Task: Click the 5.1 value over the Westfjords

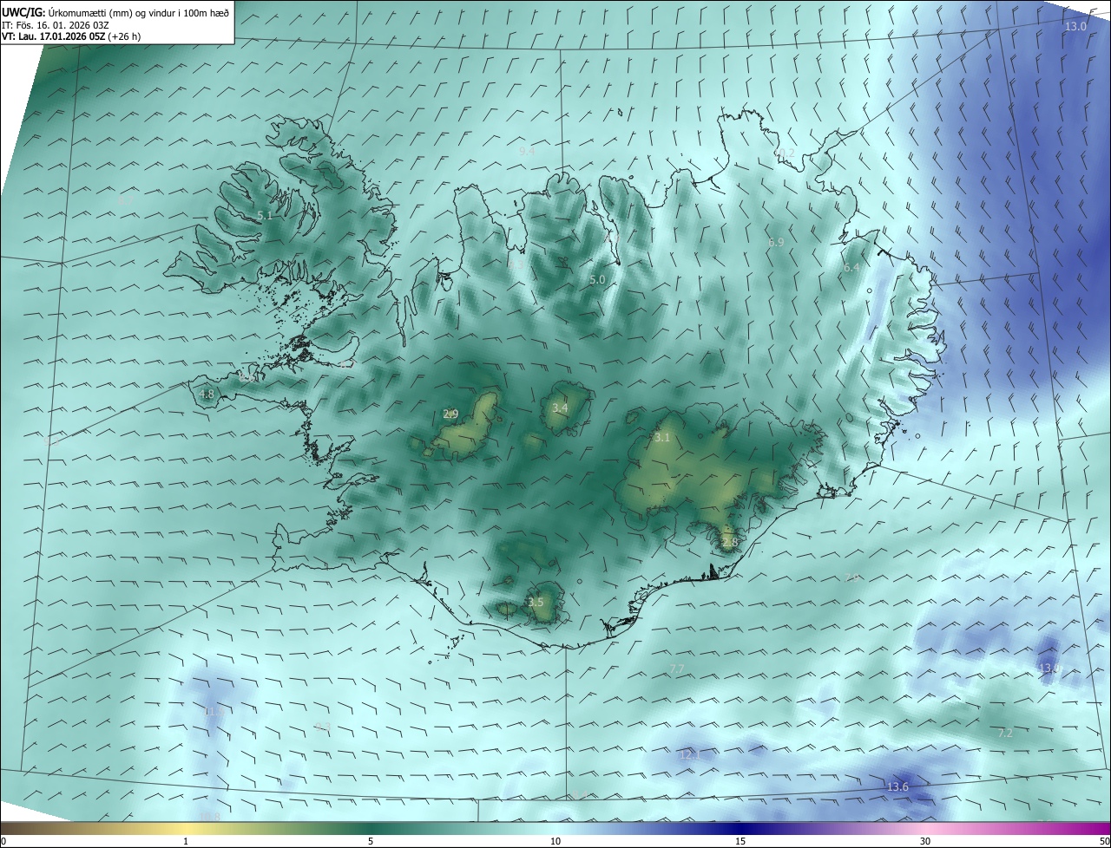Action: (x=265, y=215)
